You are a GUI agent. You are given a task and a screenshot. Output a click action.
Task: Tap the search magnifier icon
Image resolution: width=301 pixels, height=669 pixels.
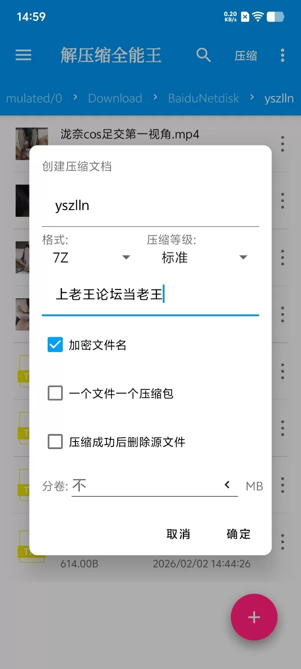tap(203, 55)
